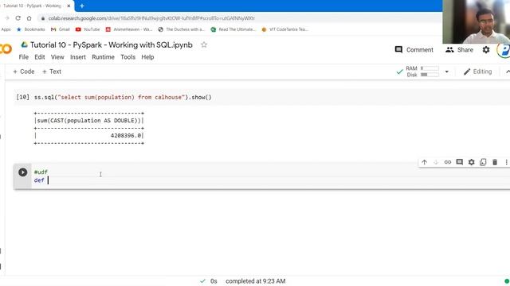Open a new browser tab
The image size is (510, 286).
(82, 6)
